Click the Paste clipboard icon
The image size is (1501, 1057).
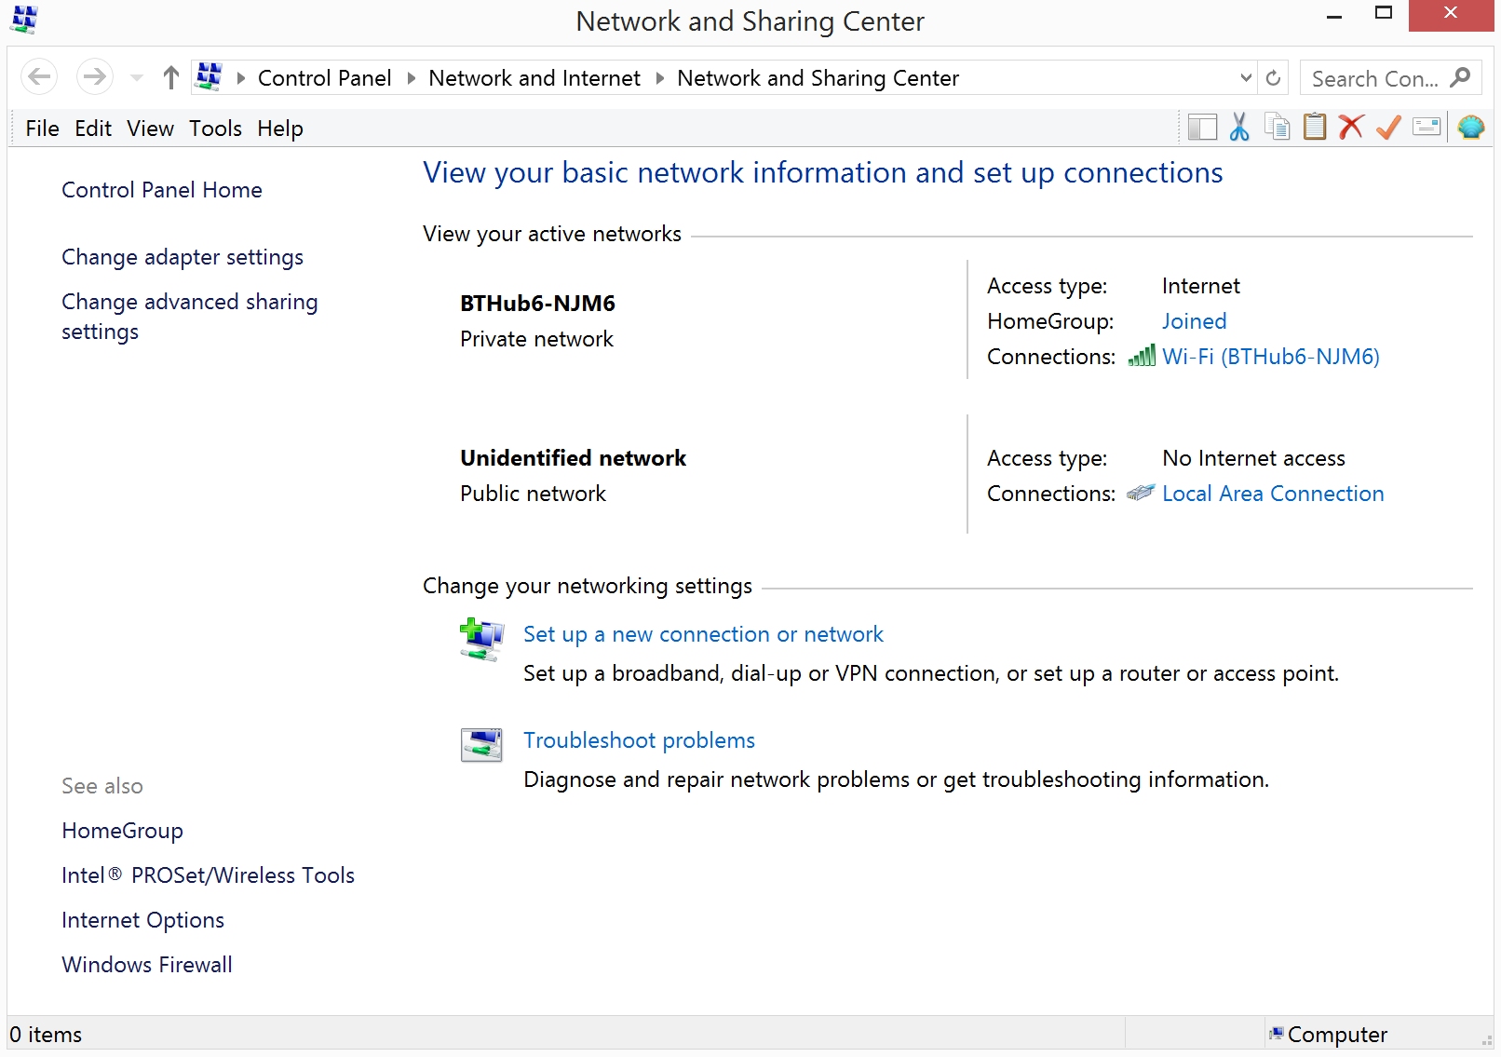[x=1314, y=128]
